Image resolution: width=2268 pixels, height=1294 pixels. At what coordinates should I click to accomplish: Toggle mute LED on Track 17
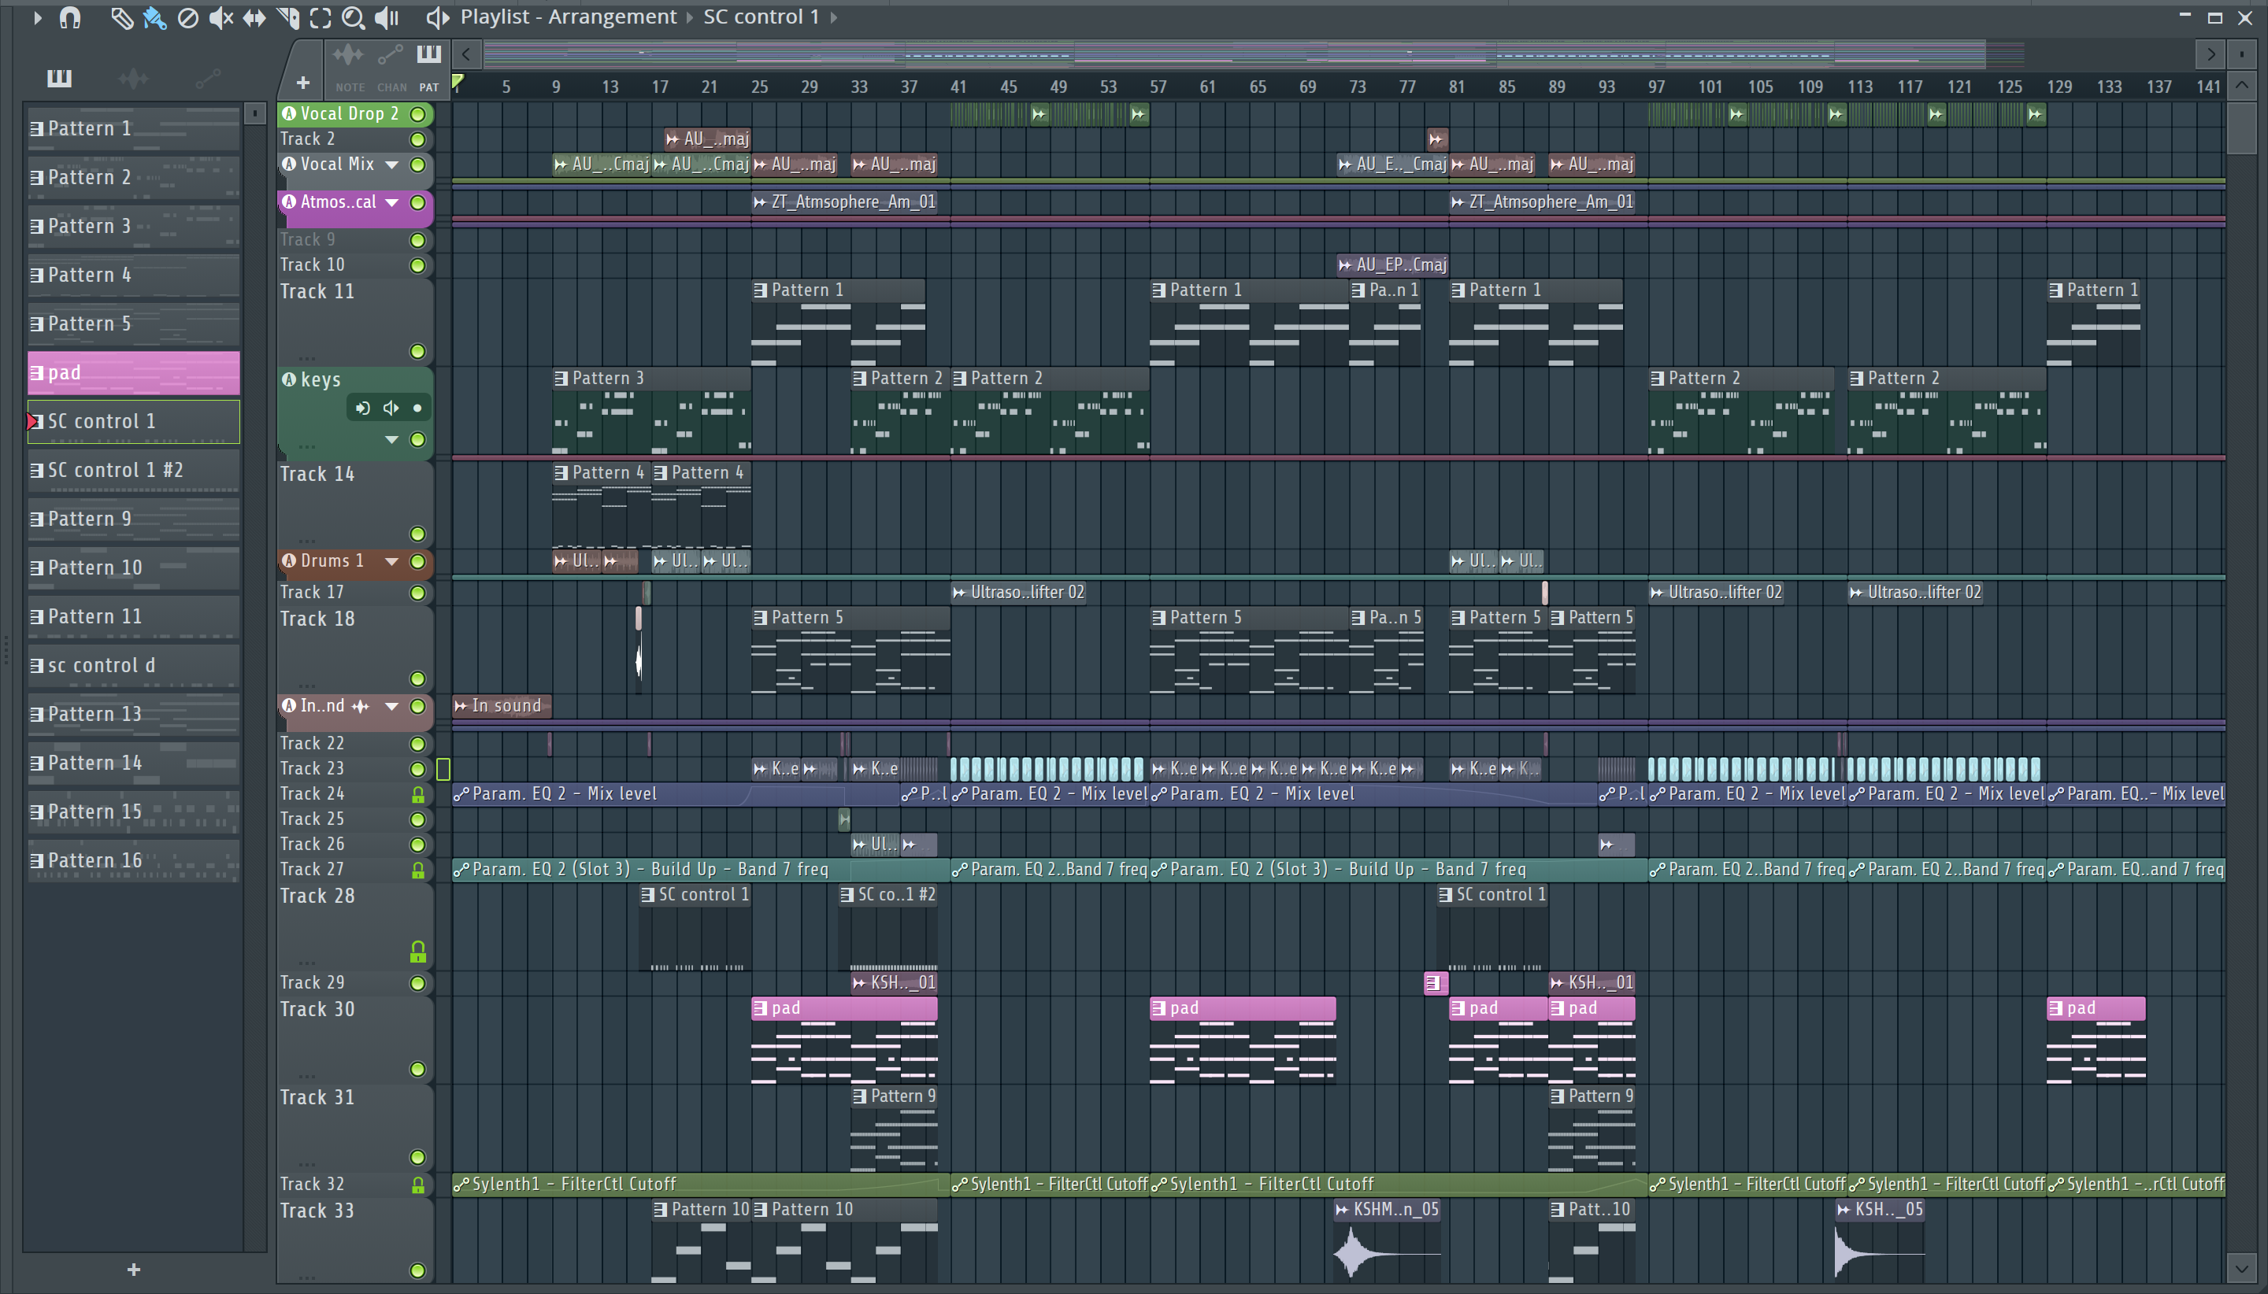[417, 593]
